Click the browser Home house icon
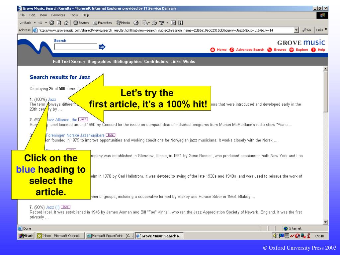340x255 pixels. tap(66, 23)
